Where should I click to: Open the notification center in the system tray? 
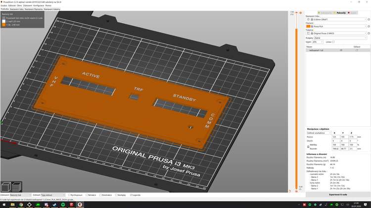click(366, 205)
